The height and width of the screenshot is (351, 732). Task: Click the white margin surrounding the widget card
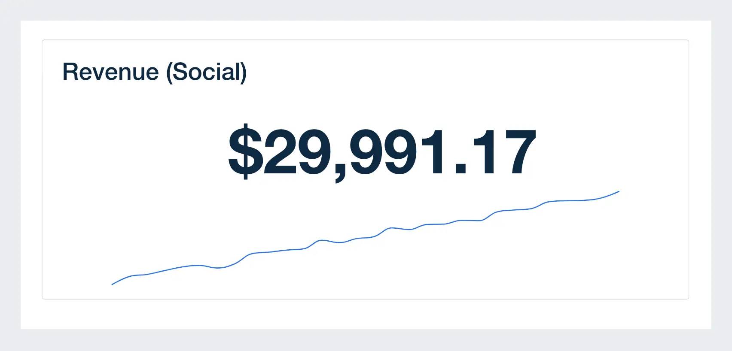click(365, 313)
